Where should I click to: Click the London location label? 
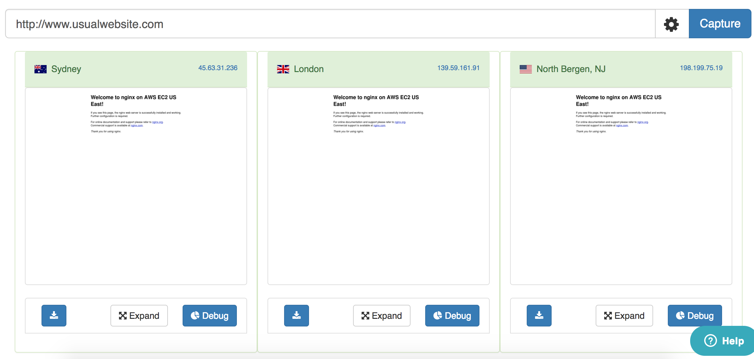(309, 69)
